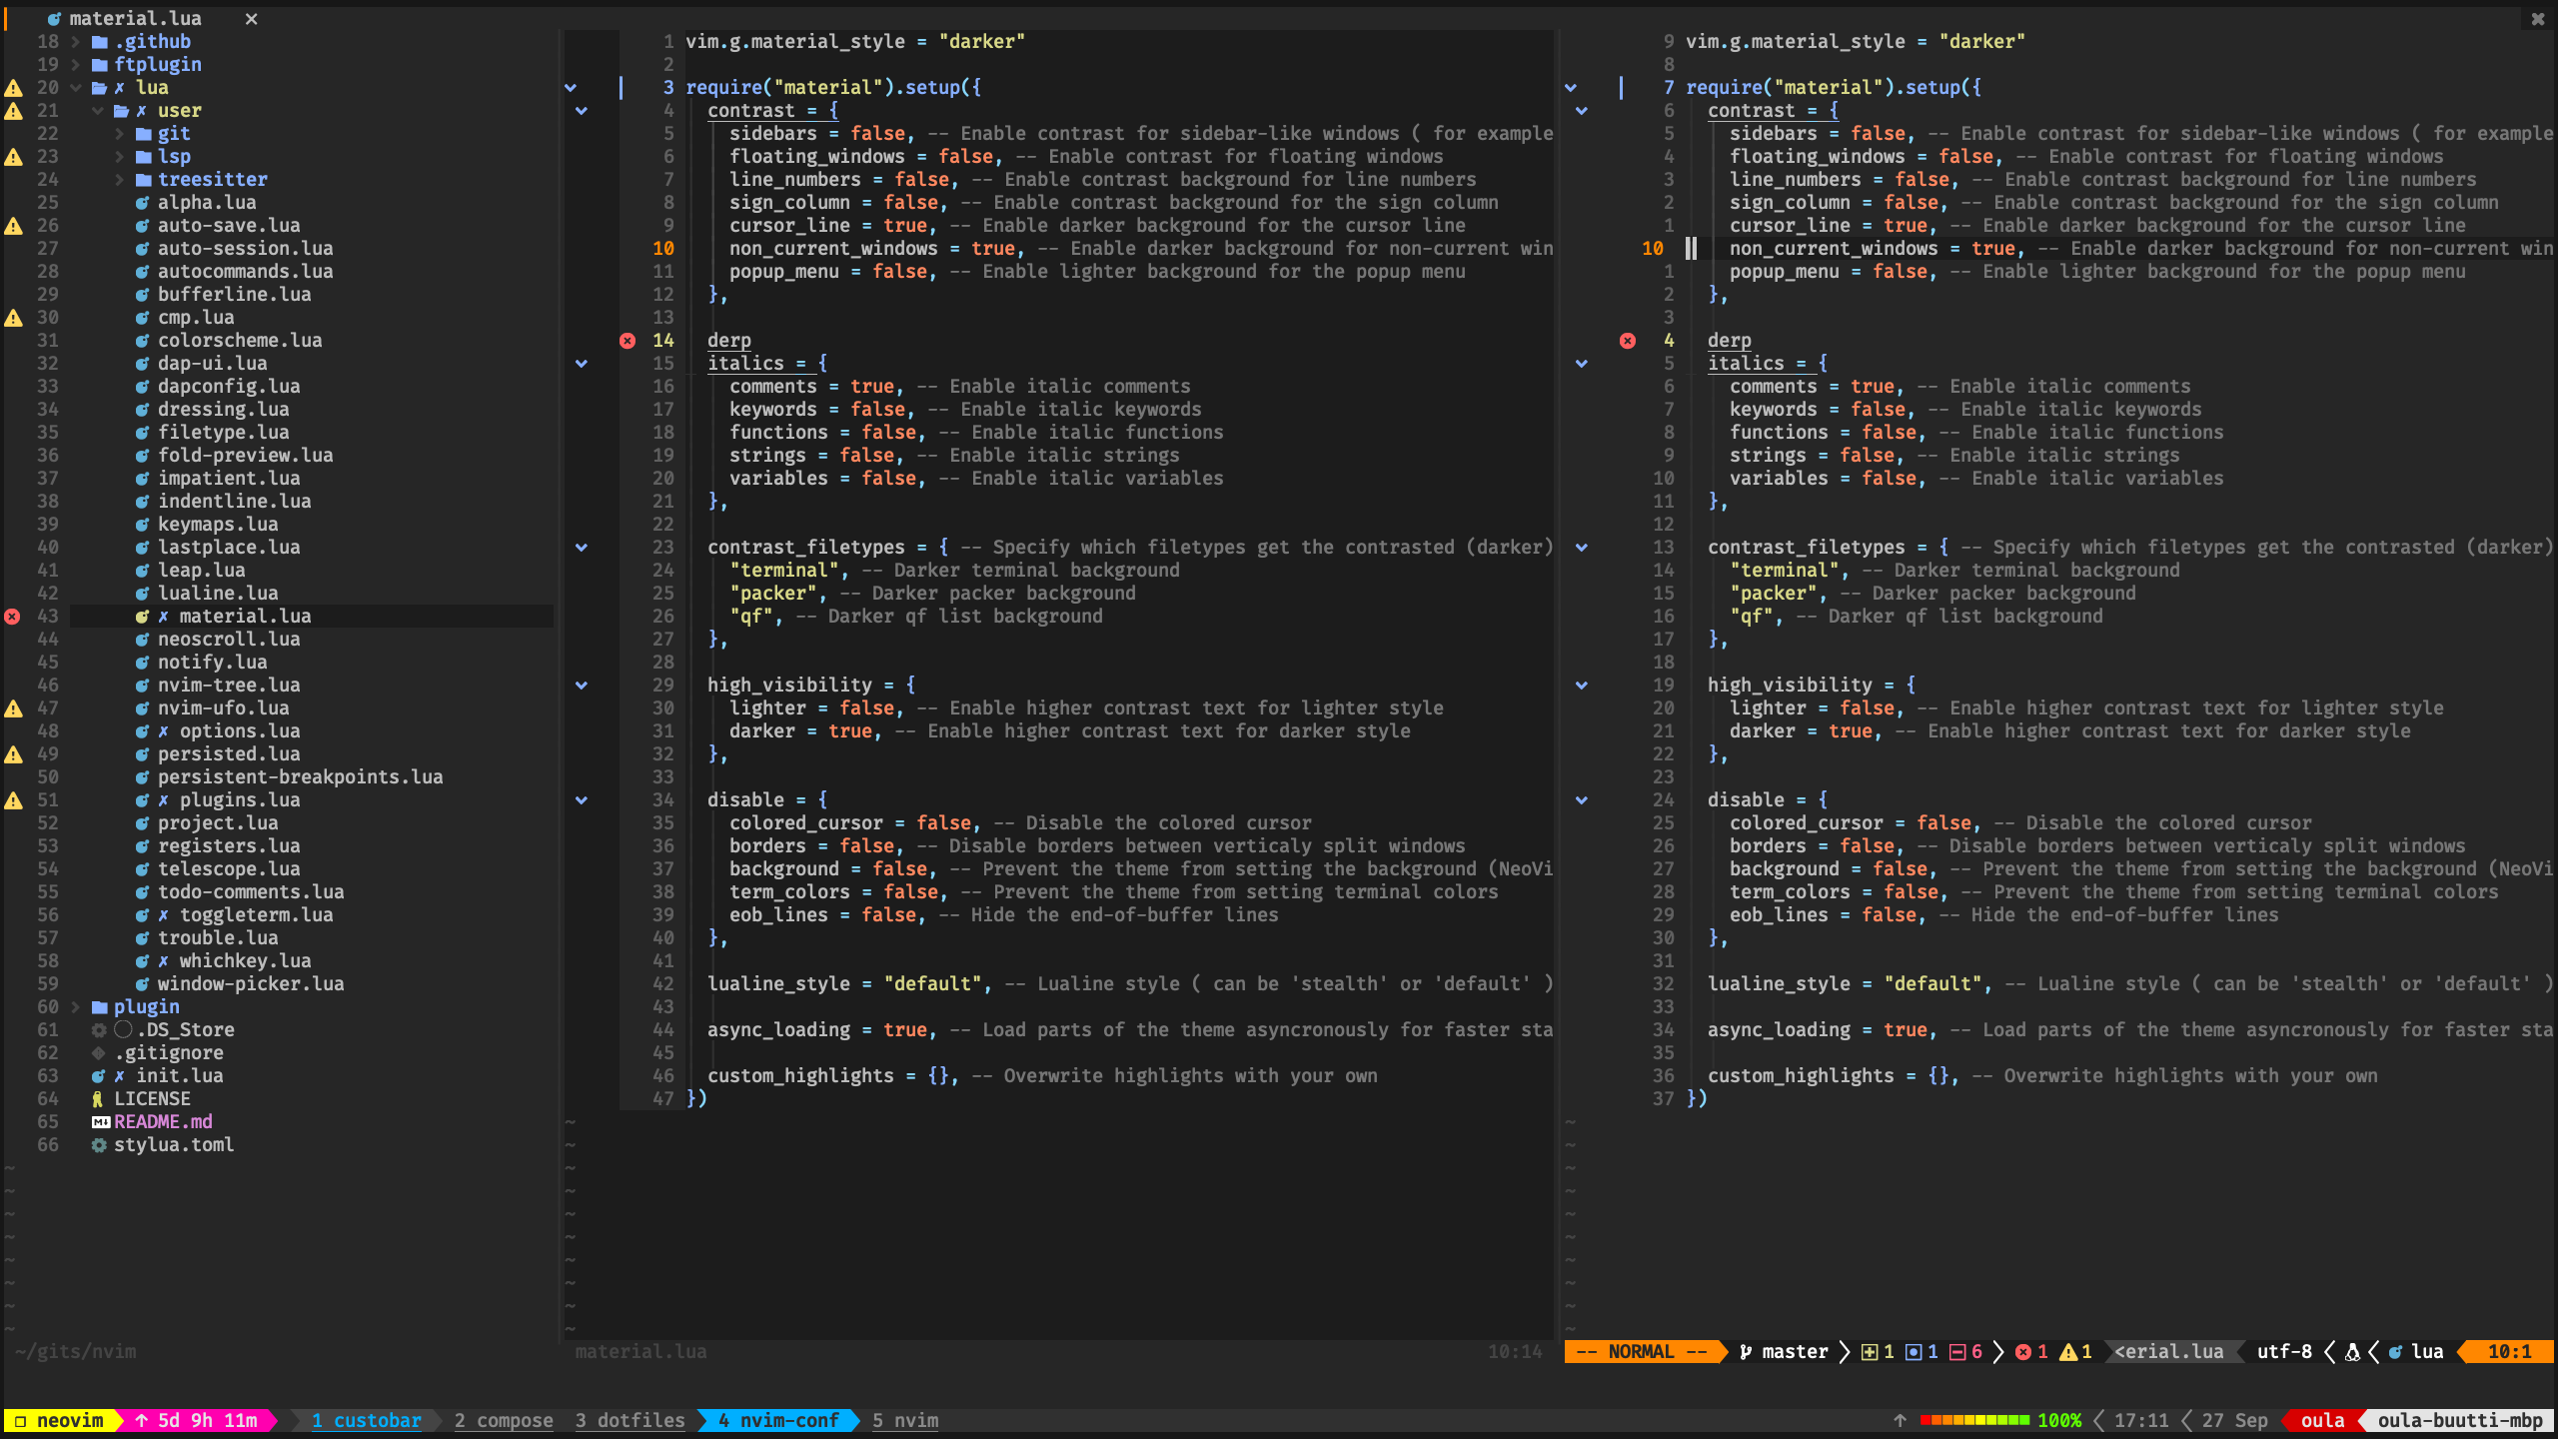
Task: Open init.lua in the file tree
Action: click(179, 1076)
